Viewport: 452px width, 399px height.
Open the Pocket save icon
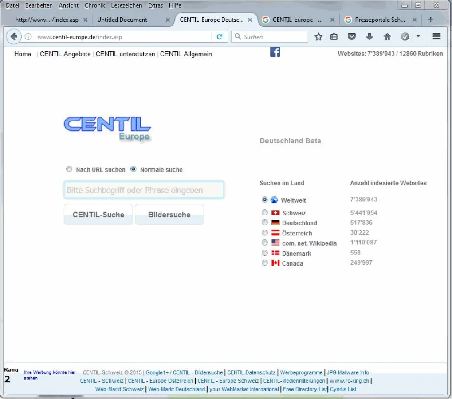(351, 37)
